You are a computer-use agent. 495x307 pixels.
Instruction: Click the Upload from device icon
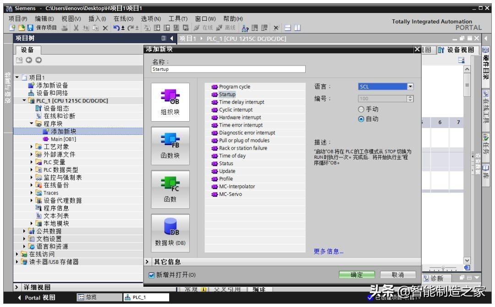coord(167,28)
